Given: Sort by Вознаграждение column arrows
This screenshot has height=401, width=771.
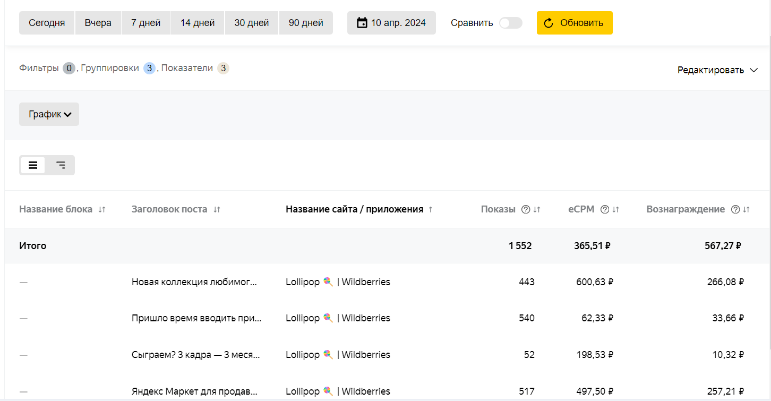Looking at the screenshot, I should 747,209.
